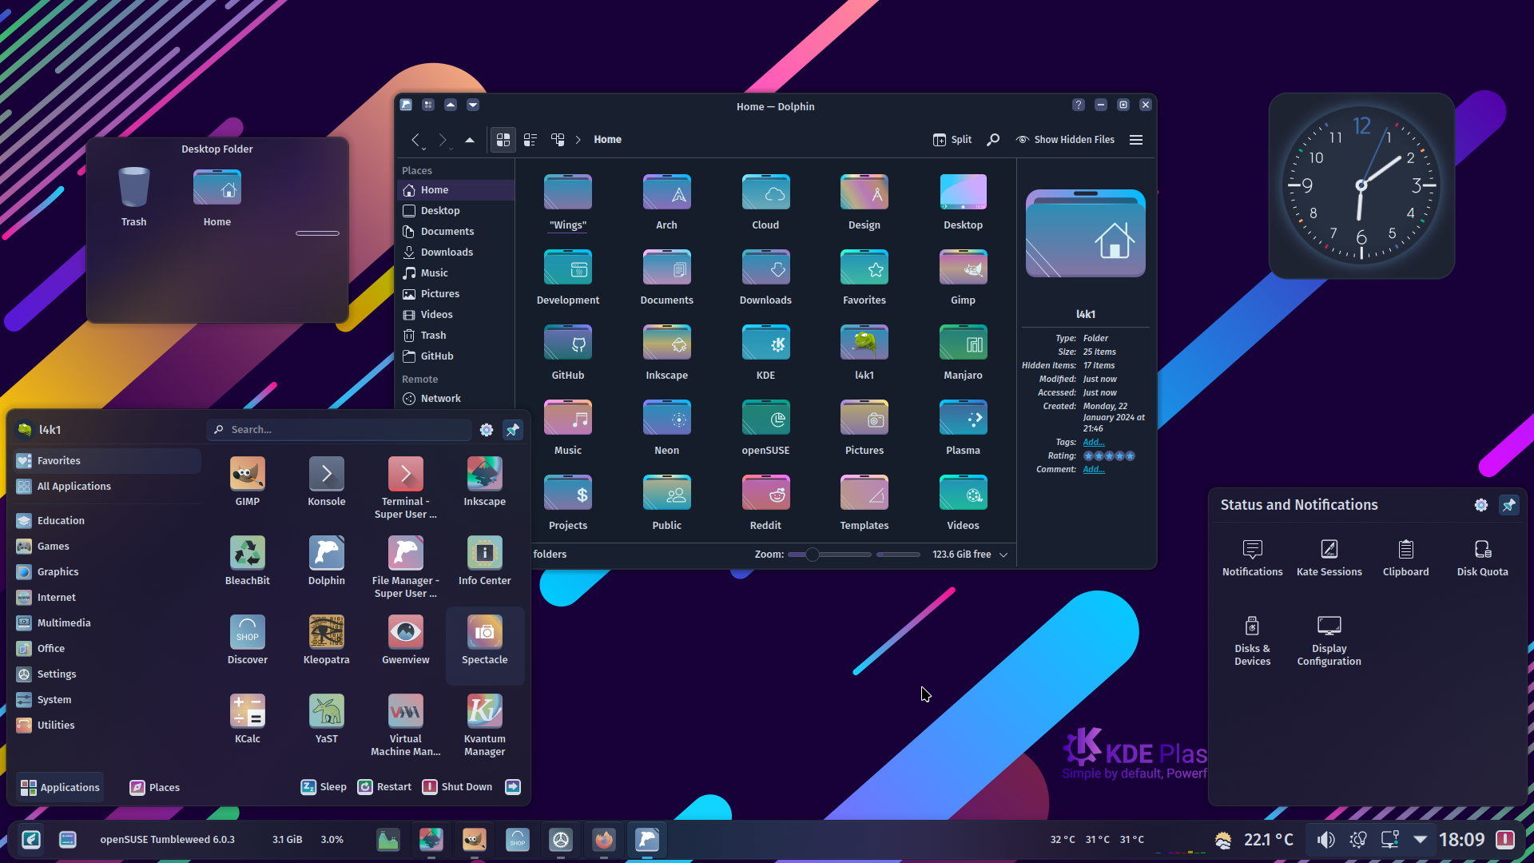Image resolution: width=1534 pixels, height=863 pixels.
Task: Switch Dolphin to icons view mode
Action: [x=503, y=139]
